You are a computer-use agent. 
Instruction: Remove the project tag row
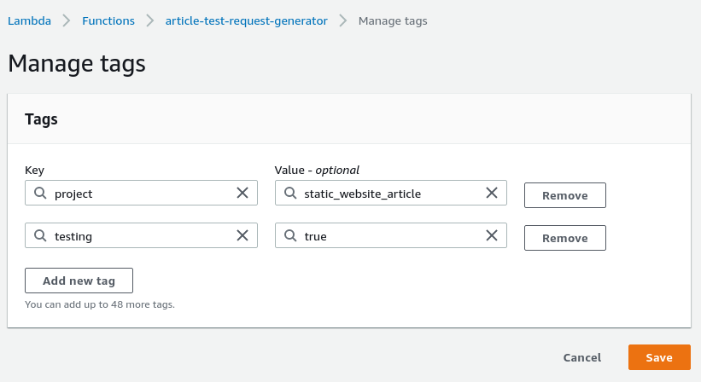[565, 195]
